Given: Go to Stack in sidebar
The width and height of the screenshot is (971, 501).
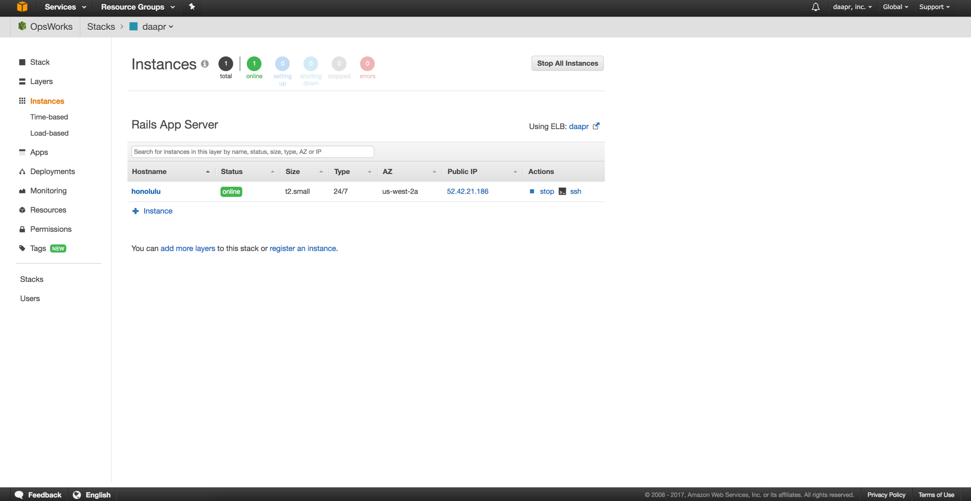Looking at the screenshot, I should (x=40, y=62).
